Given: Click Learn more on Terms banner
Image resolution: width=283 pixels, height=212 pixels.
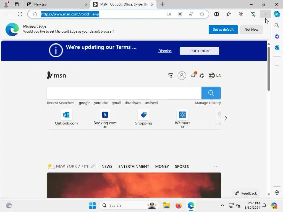Looking at the screenshot, I should pyautogui.click(x=199, y=51).
